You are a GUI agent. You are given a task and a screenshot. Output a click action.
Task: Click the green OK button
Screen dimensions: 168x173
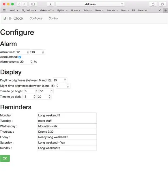coord(5,158)
